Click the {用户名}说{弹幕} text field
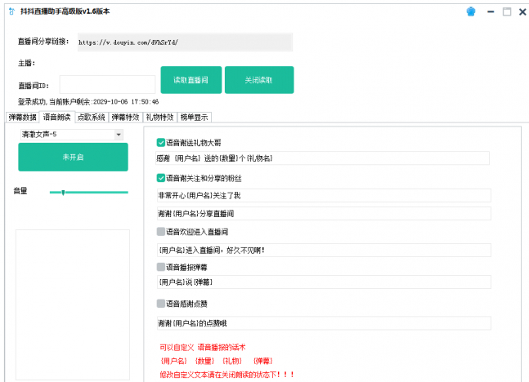This screenshot has width=529, height=382. point(324,282)
